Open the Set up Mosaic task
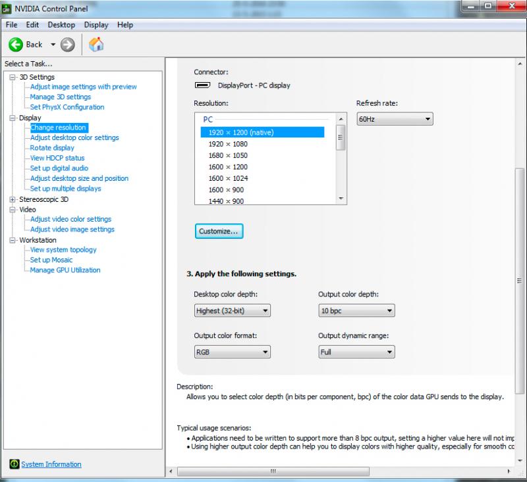The height and width of the screenshot is (482, 527). [51, 260]
